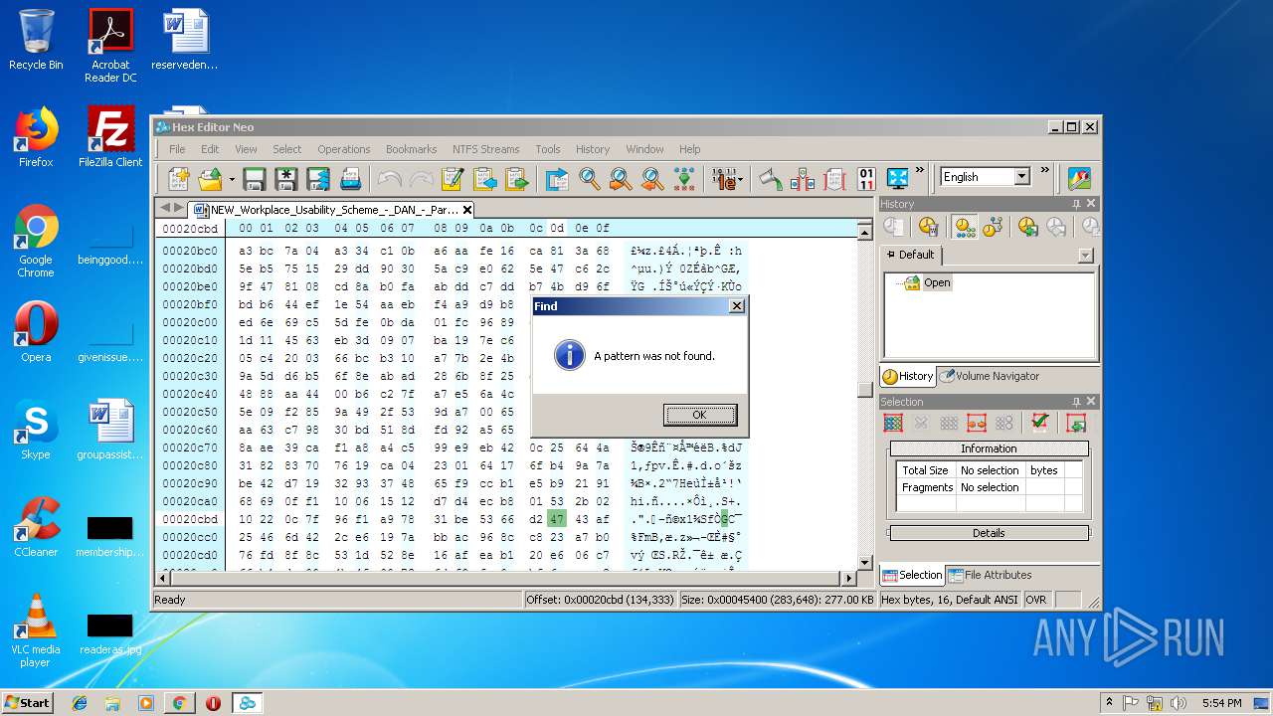
Task: Click the Find Next magnifier icon
Action: (652, 179)
